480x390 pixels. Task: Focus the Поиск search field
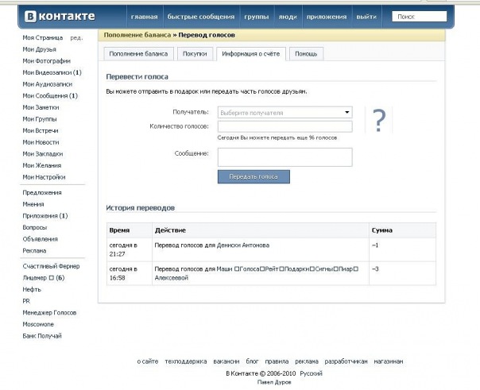[419, 17]
